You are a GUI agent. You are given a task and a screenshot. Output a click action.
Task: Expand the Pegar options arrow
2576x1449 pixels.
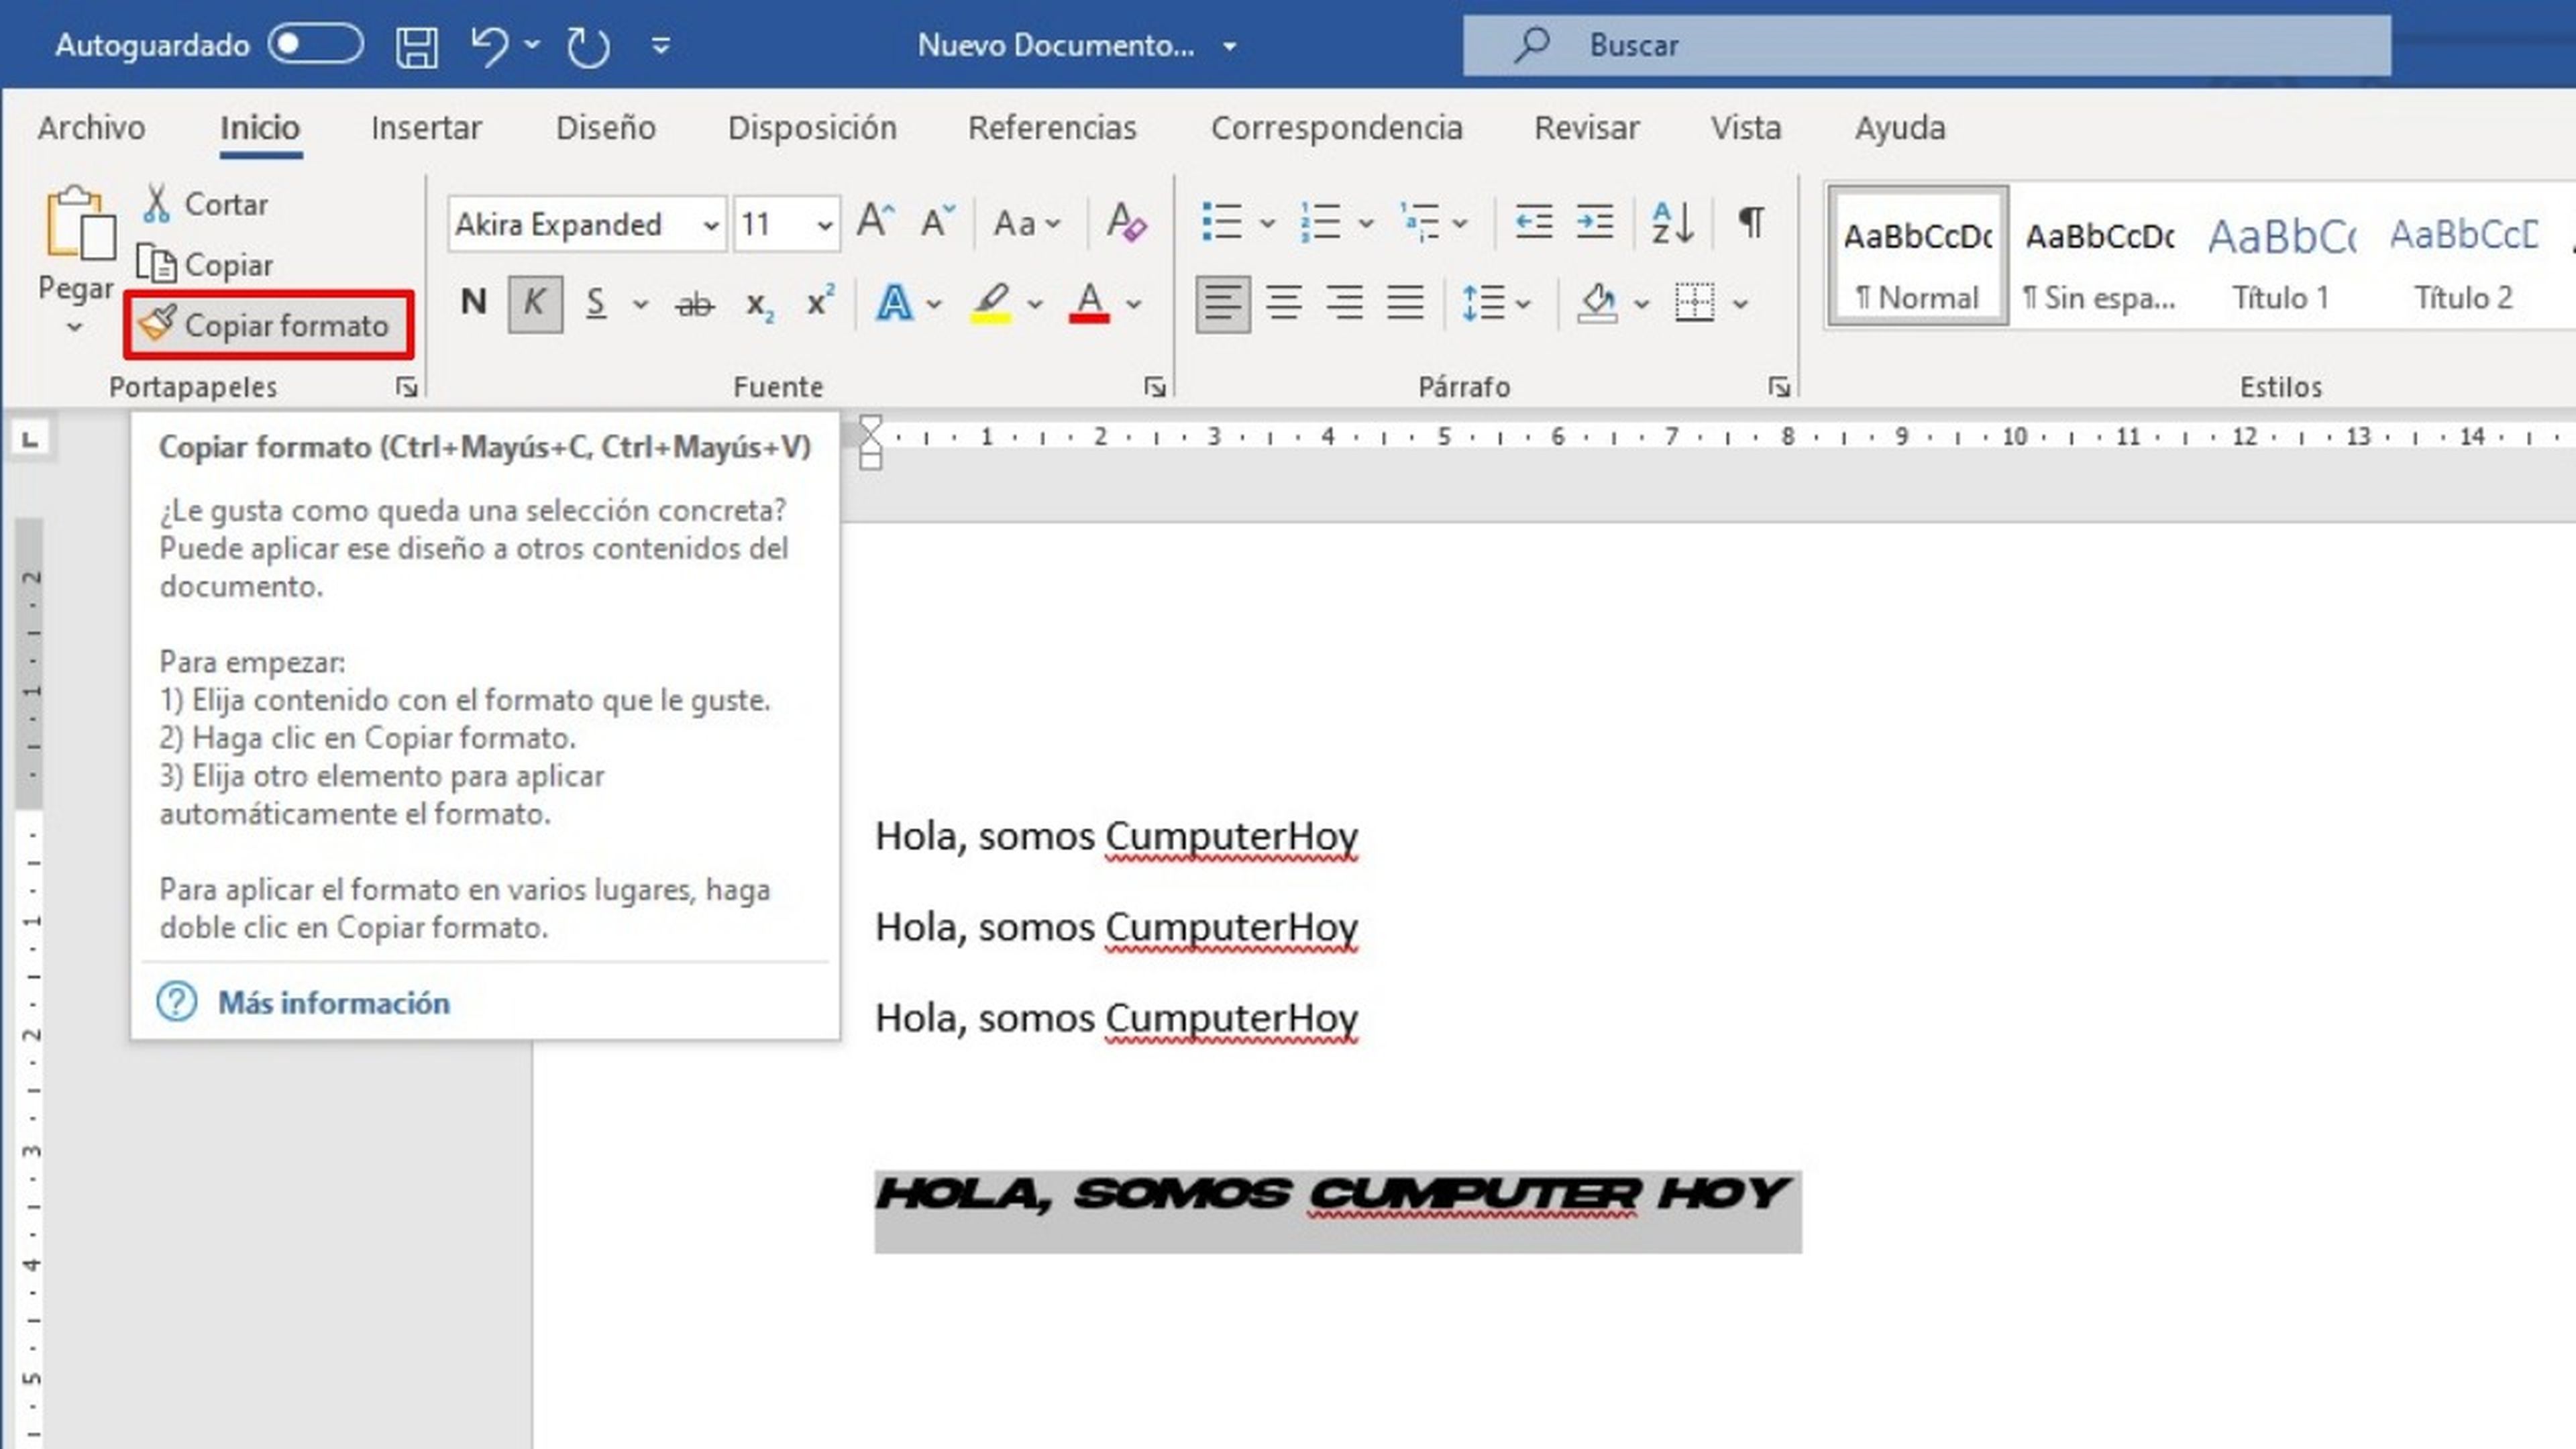click(x=74, y=327)
